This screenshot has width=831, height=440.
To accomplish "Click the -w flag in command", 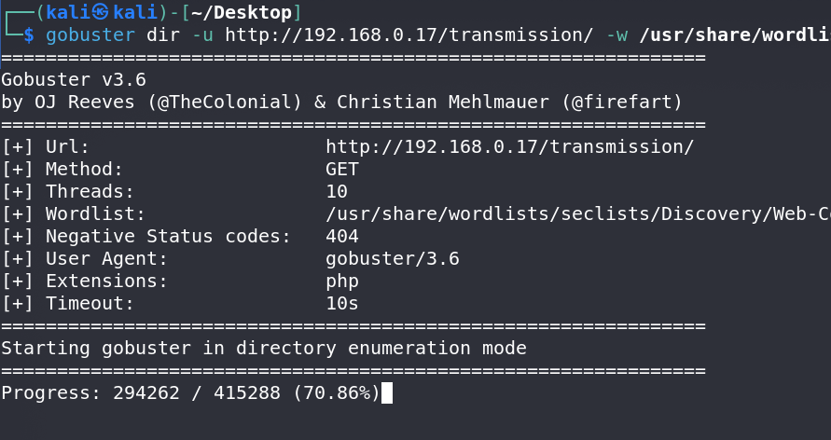I will point(616,34).
